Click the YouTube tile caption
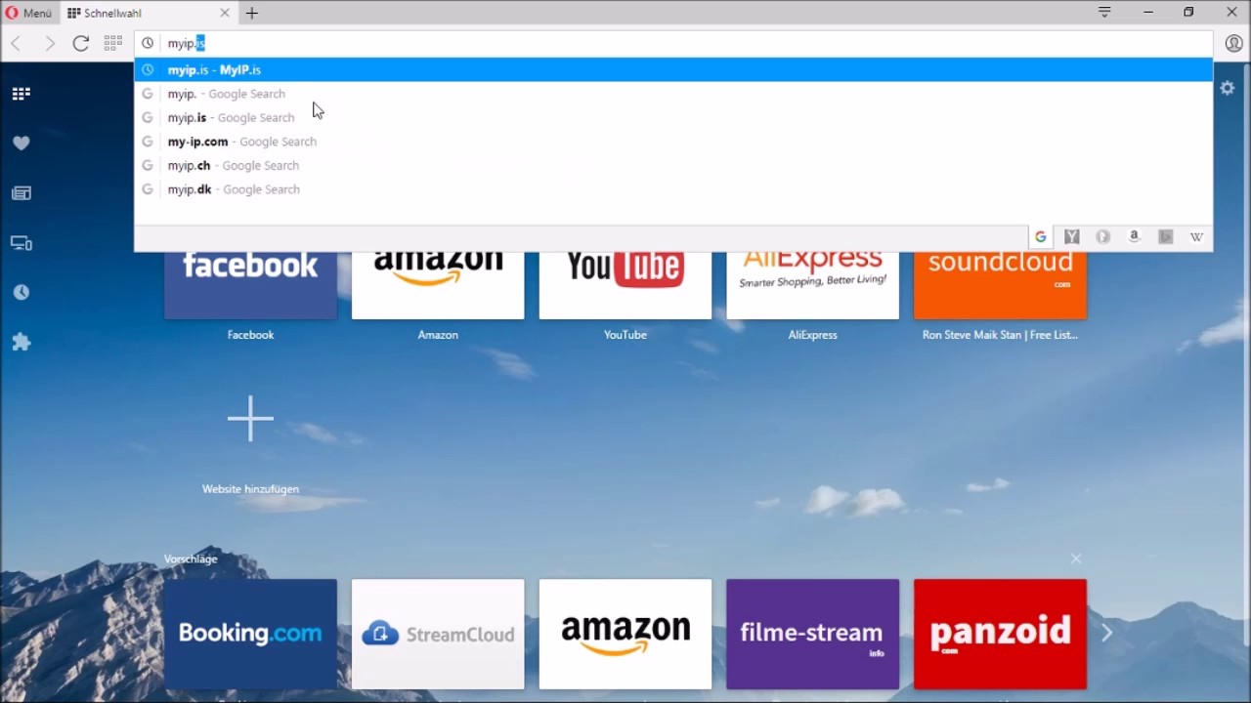The width and height of the screenshot is (1251, 703). coord(625,335)
